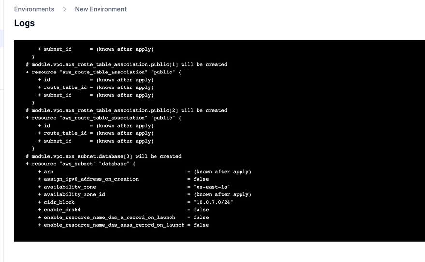The height and width of the screenshot is (262, 425).
Task: Open the Environments breadcrumb link
Action: pyautogui.click(x=34, y=9)
